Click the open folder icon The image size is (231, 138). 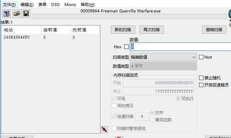pos(17,14)
